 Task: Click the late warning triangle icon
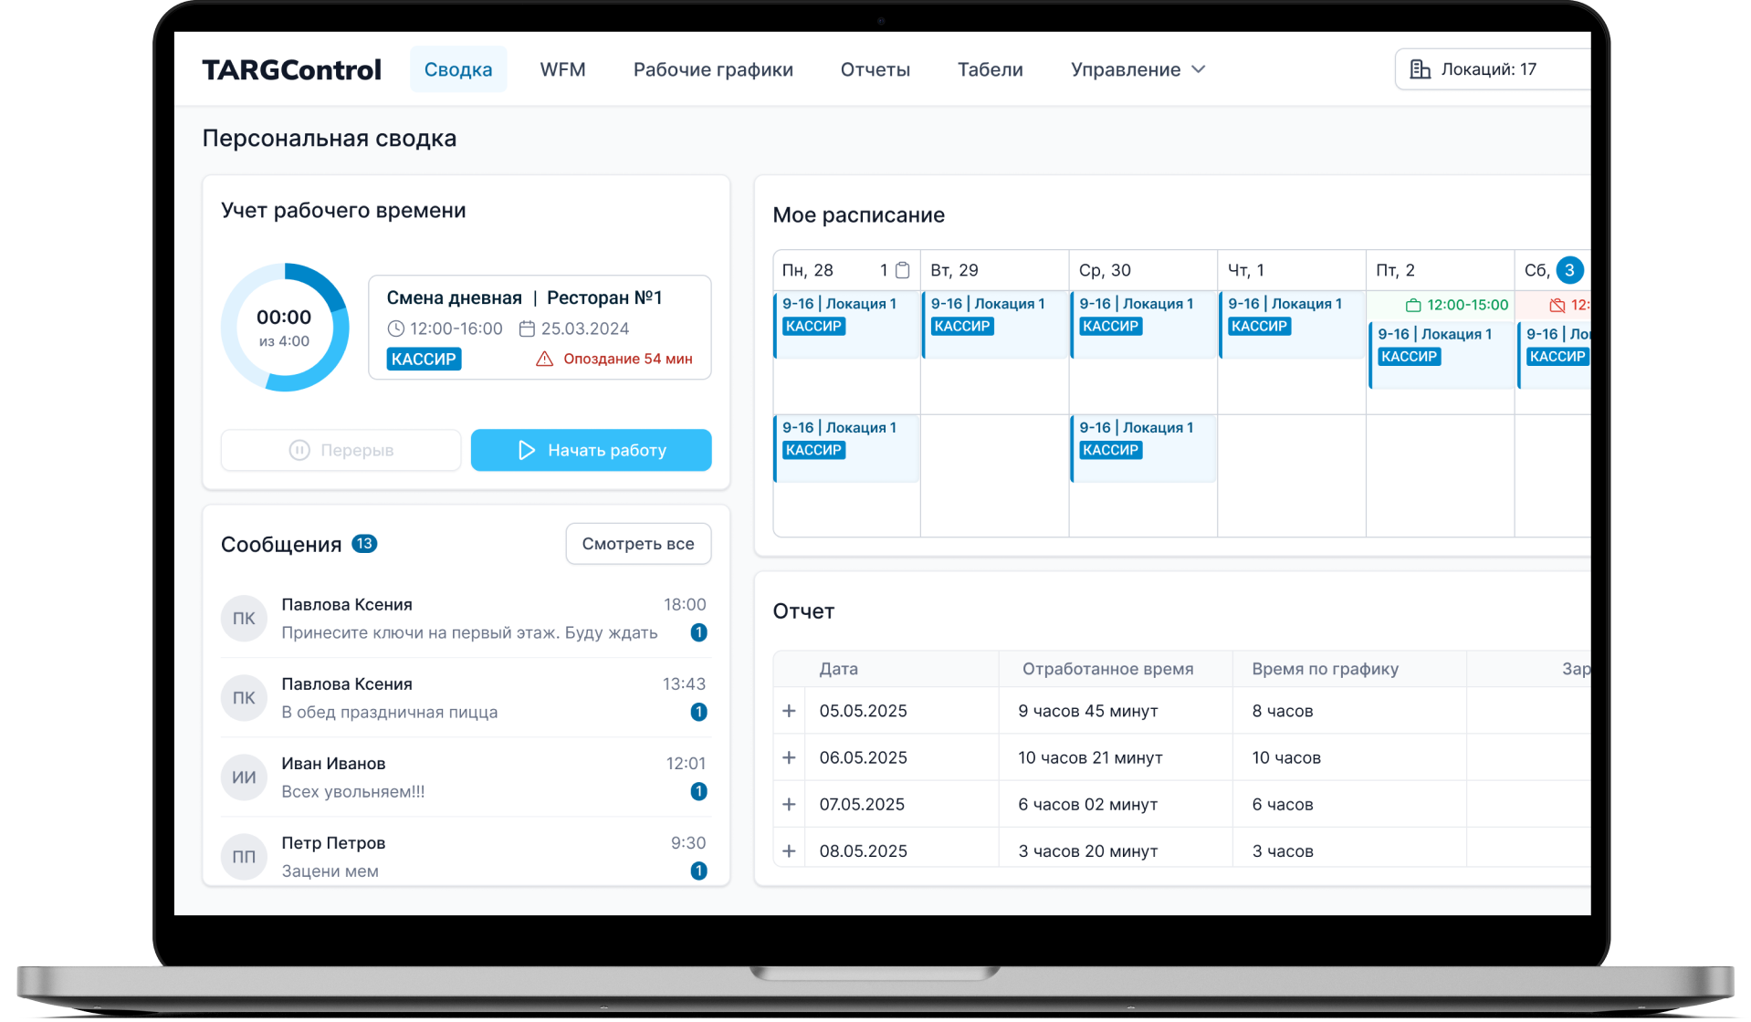544,359
